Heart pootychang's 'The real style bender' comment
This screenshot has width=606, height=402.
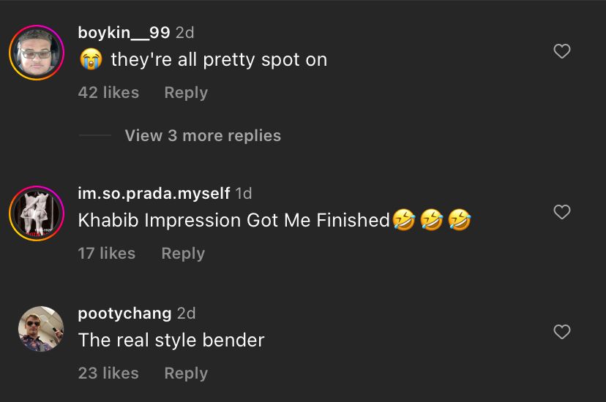[x=561, y=332]
